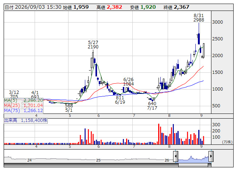Click the 640 7/17 low price label

[x=152, y=106]
